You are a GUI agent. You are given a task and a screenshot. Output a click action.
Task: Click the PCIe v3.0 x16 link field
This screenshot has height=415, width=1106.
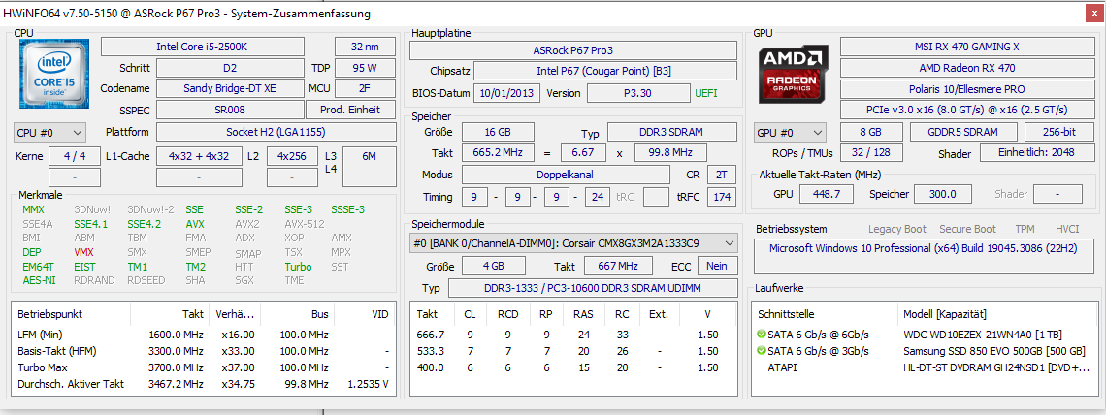click(966, 110)
